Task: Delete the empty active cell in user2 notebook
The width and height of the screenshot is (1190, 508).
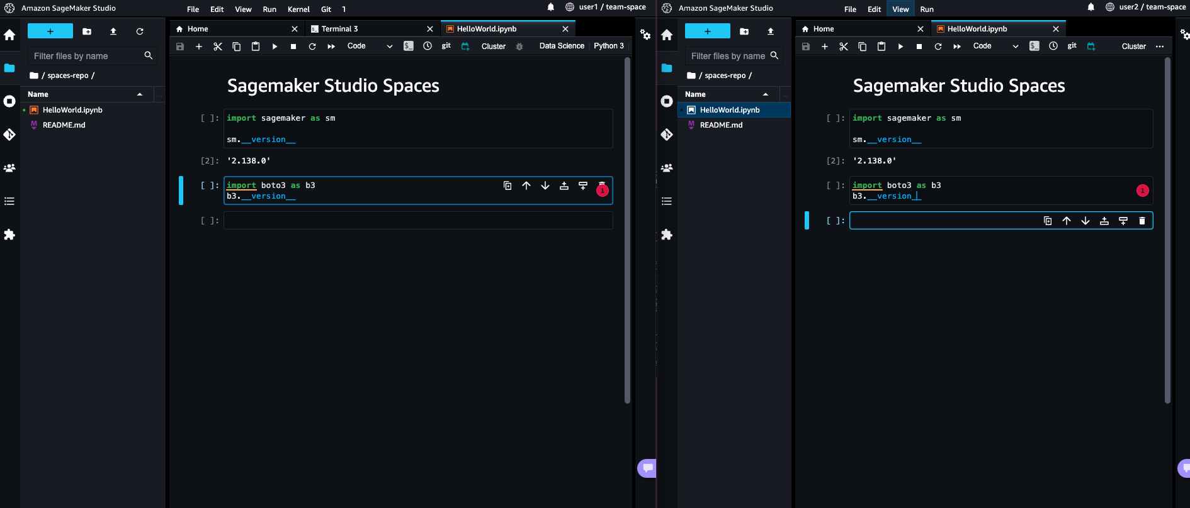Action: 1142,221
